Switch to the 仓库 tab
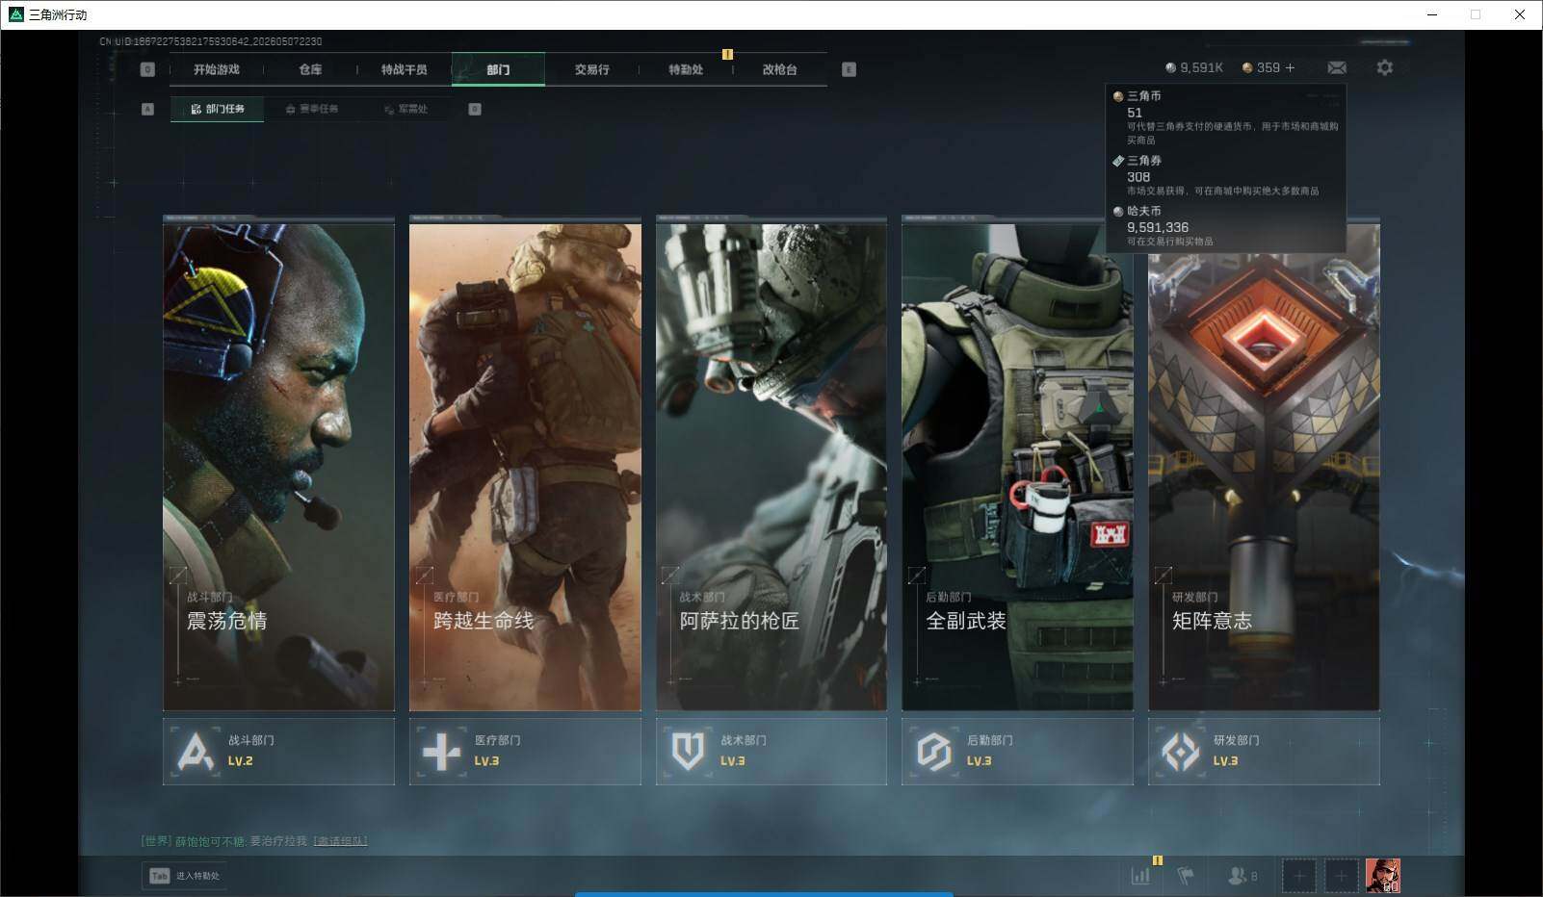Screen dimensions: 1543x897 coord(310,69)
